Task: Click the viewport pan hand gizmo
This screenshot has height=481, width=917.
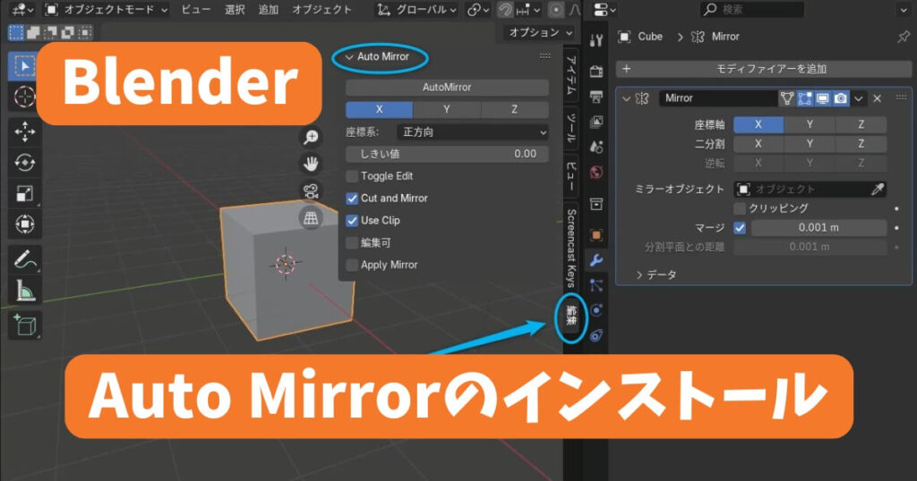Action: 311,164
